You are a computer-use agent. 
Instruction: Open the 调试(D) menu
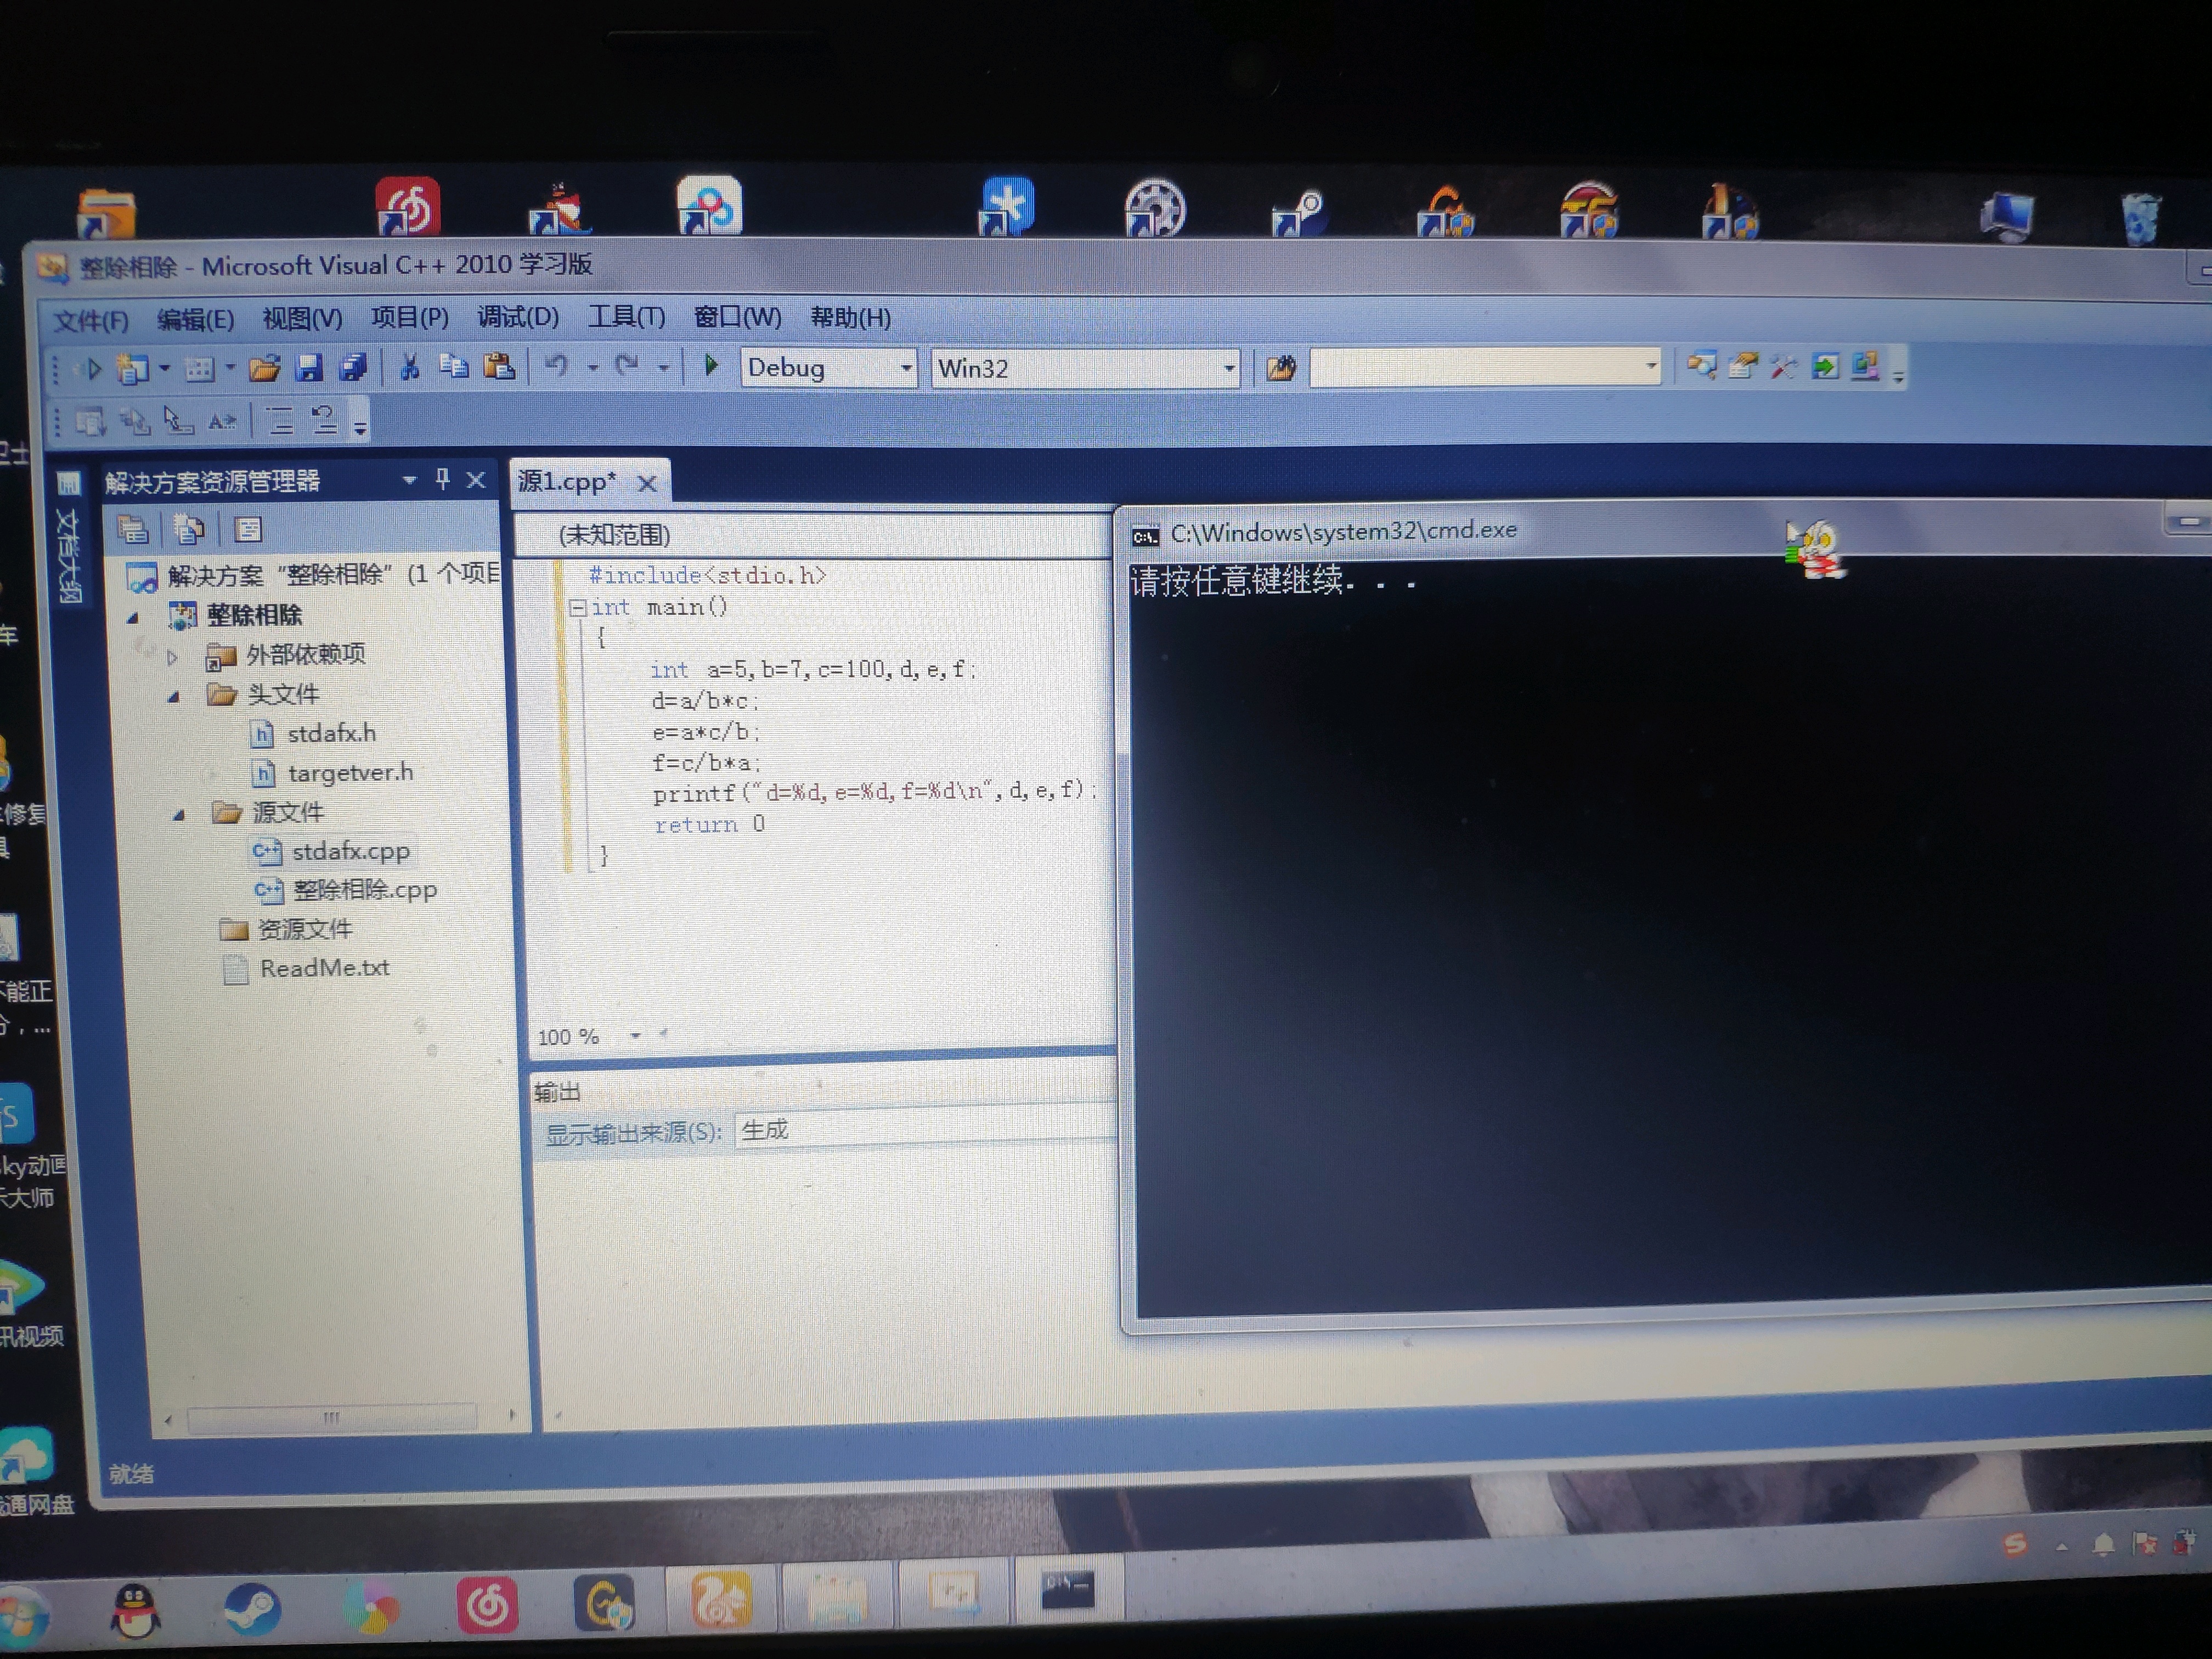pos(517,318)
